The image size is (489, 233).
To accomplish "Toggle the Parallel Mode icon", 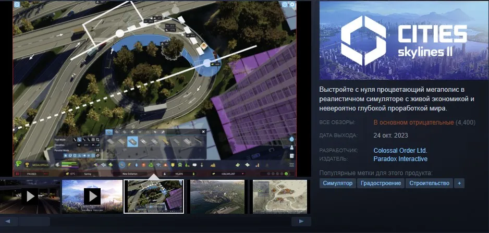I will pos(97,150).
